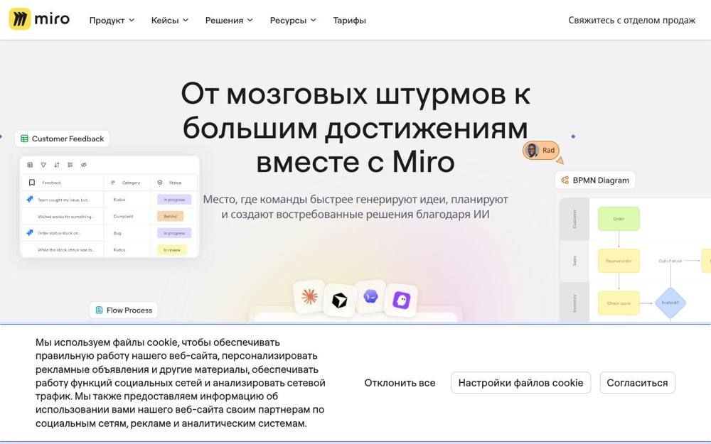Screen dimensions: 711x444
Task: Click the Inventory swimlane label
Action: [x=574, y=303]
